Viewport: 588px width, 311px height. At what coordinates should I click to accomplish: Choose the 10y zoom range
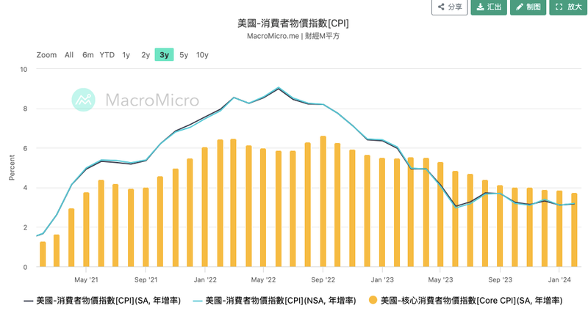coord(202,55)
